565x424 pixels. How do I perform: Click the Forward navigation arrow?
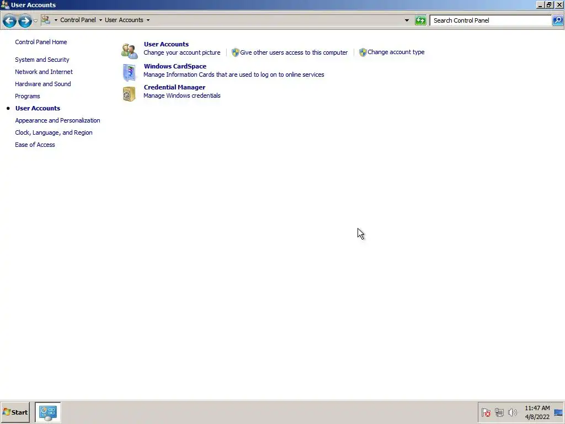point(25,20)
